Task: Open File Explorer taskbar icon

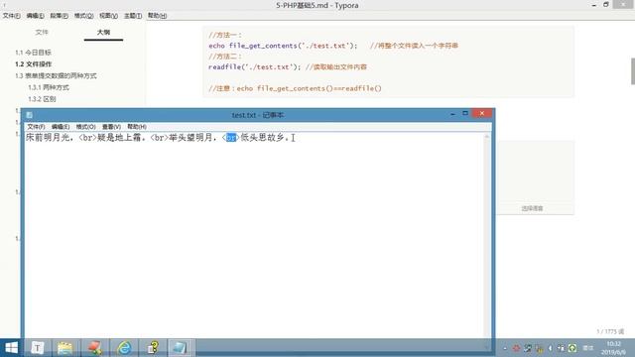Action: 64,348
